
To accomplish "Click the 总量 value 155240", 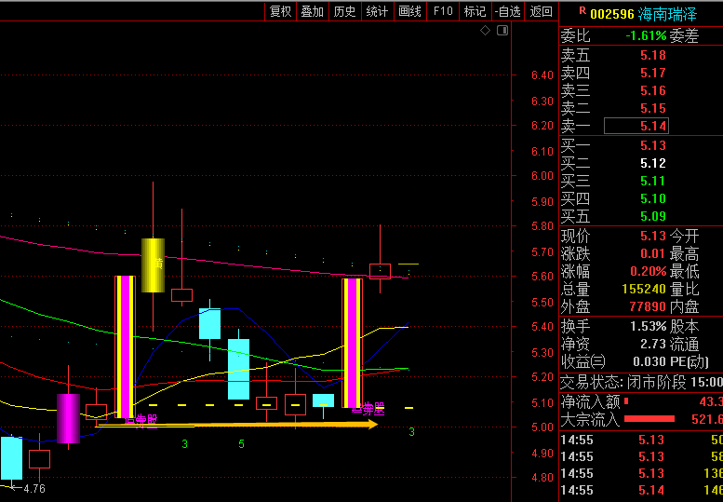I will tap(644, 289).
